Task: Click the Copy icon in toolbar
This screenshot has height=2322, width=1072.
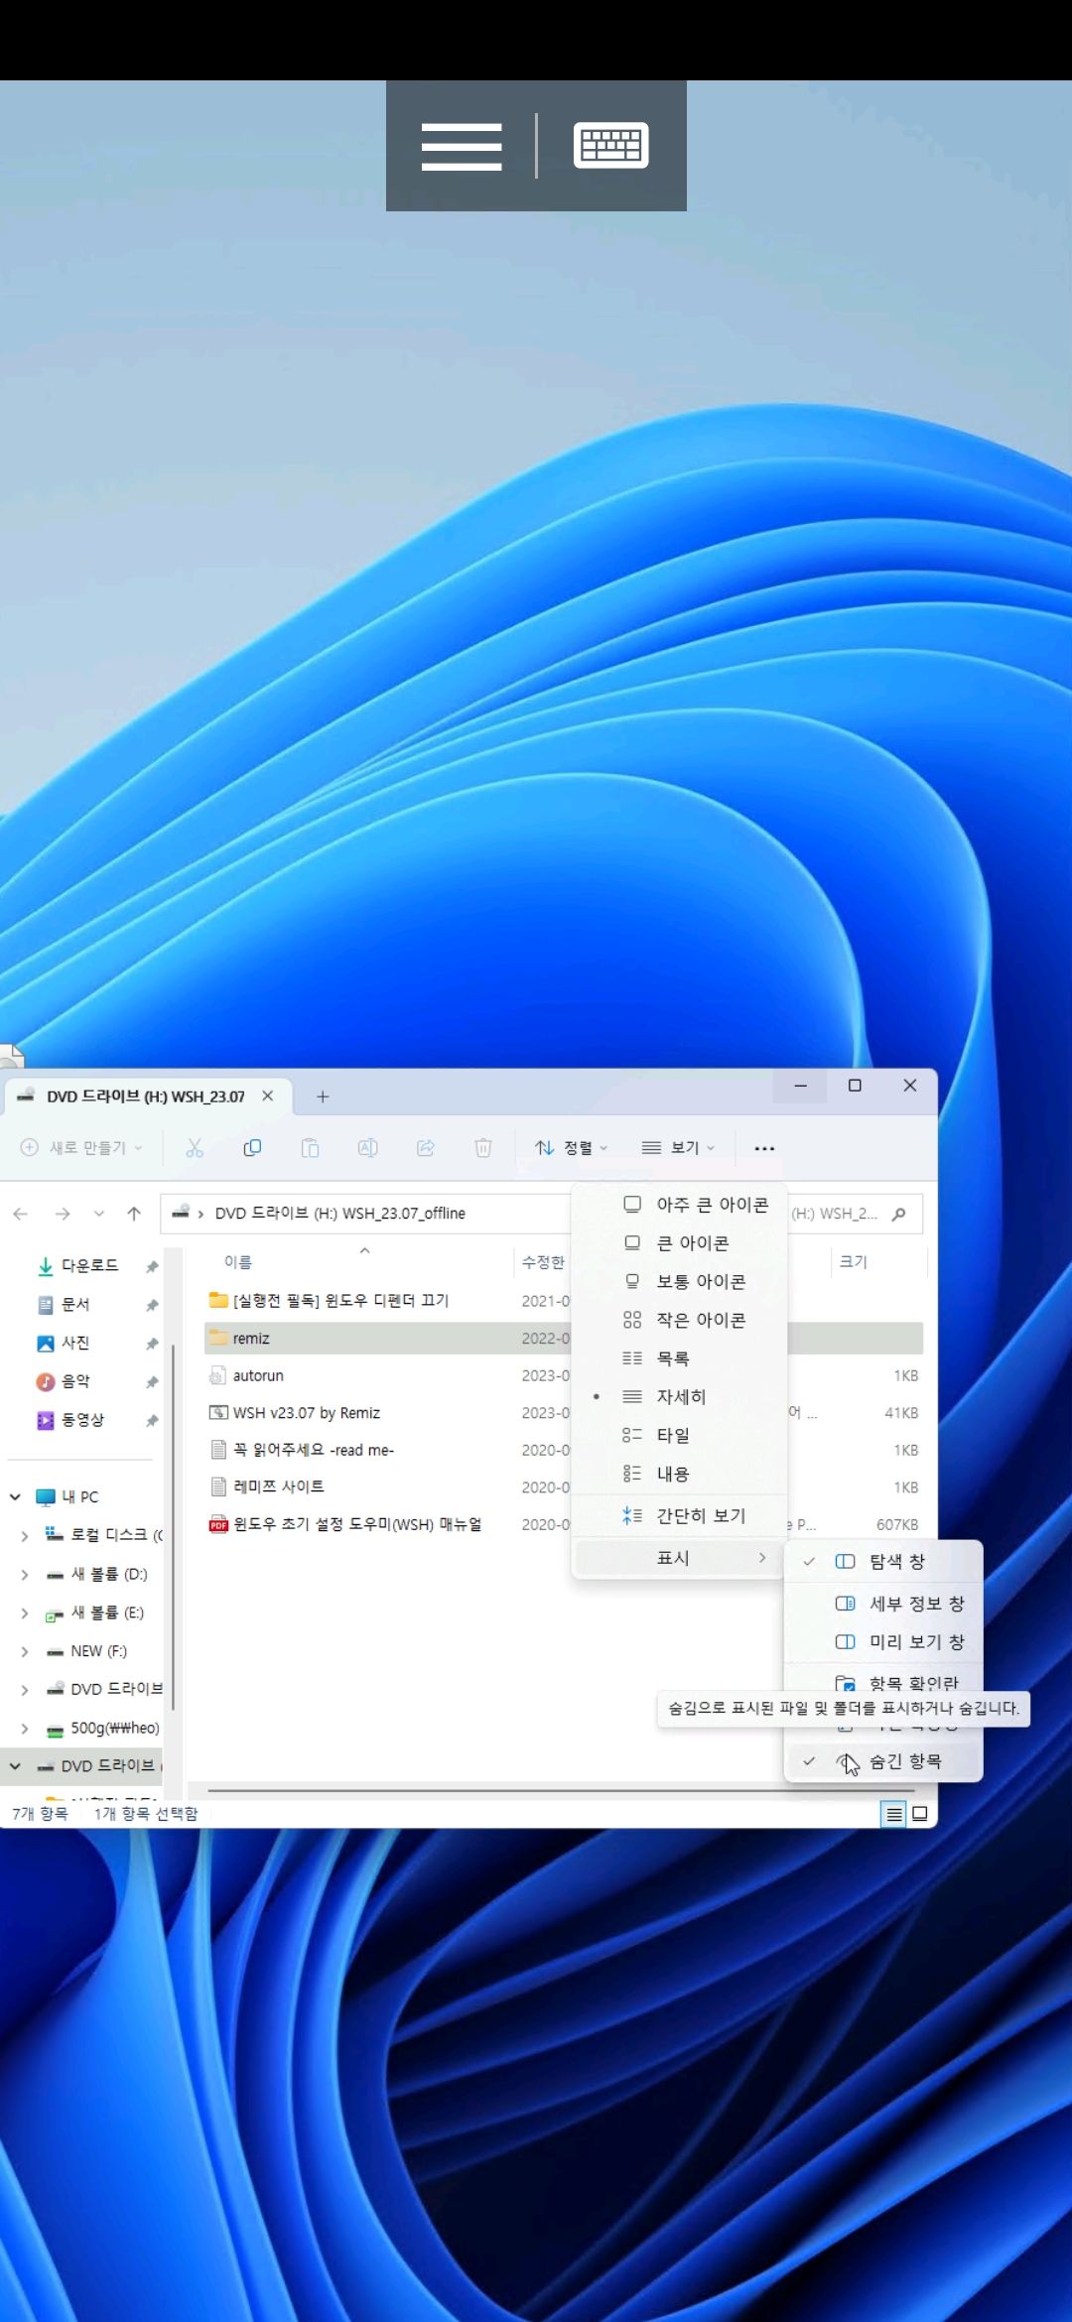Action: [252, 1148]
